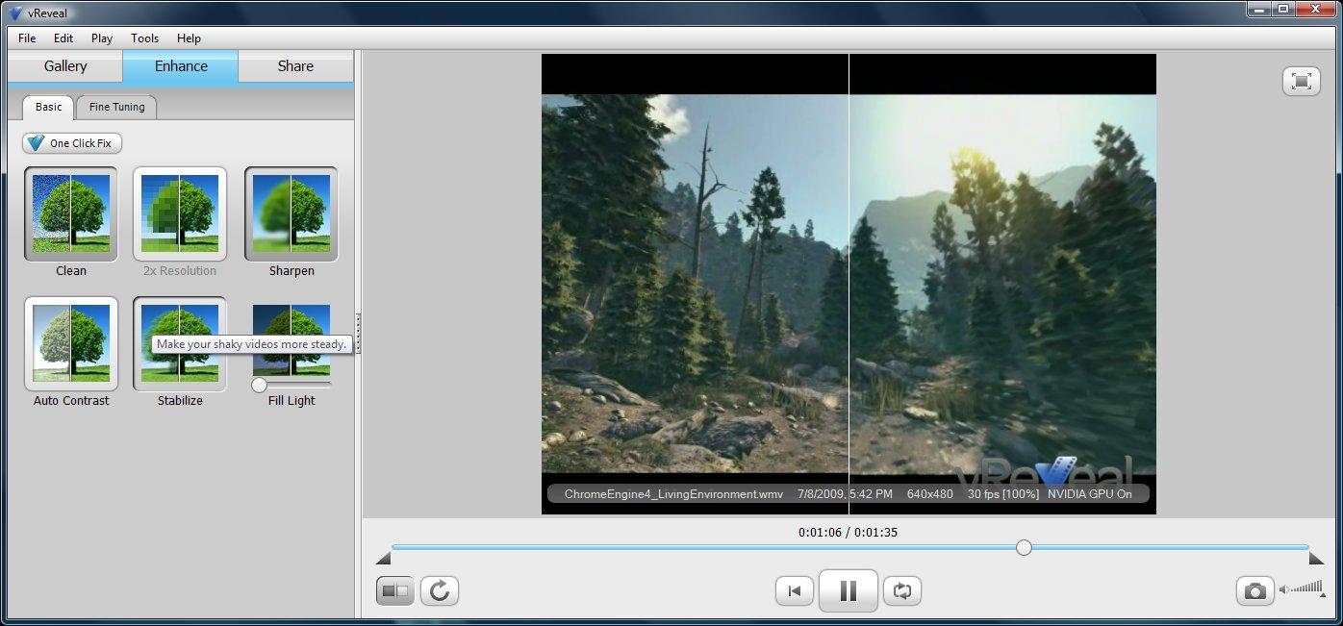Click the 2x Resolution enhancement thumbnail

coord(180,214)
